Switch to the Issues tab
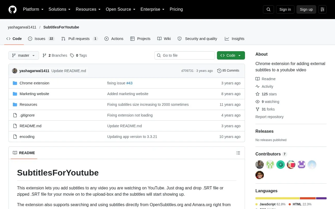Image resolution: width=335 pixels, height=209 pixels. [x=41, y=39]
